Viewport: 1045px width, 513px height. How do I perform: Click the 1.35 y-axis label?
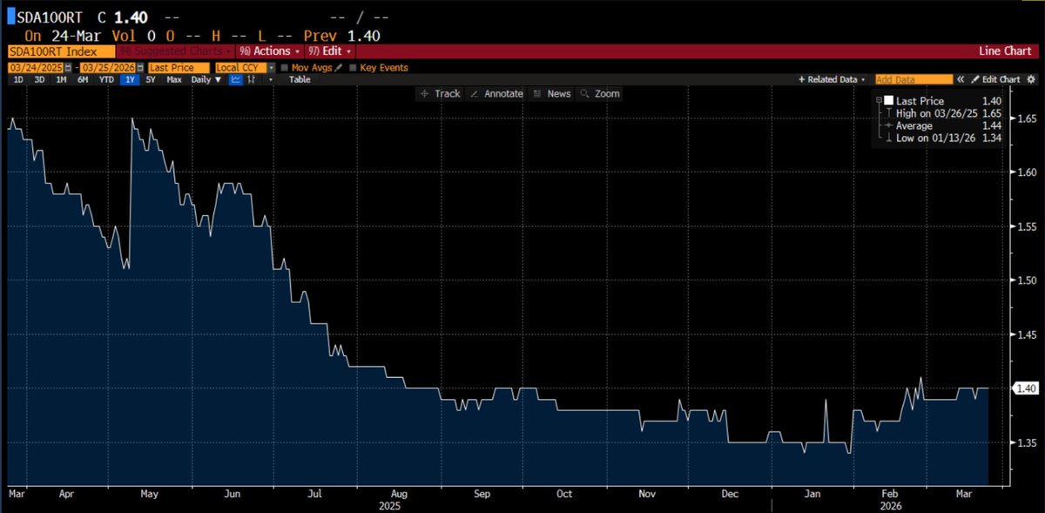click(1027, 442)
